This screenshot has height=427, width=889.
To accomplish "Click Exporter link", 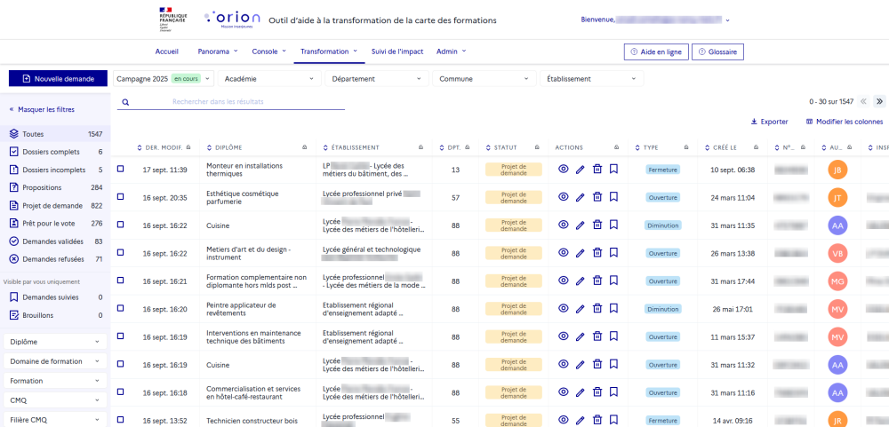I will pyautogui.click(x=769, y=122).
